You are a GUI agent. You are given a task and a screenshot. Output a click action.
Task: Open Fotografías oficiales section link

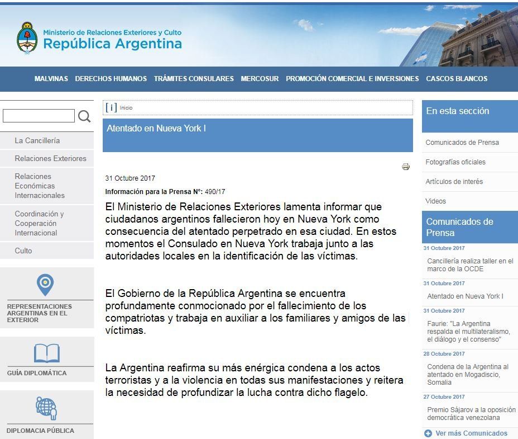click(455, 162)
